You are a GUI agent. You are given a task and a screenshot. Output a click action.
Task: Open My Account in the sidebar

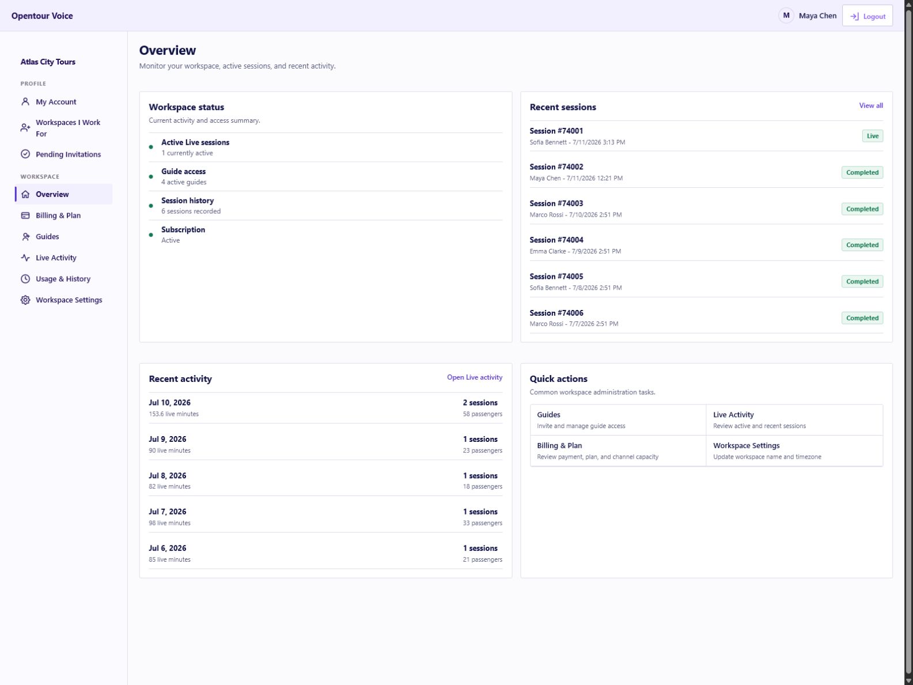coord(64,102)
